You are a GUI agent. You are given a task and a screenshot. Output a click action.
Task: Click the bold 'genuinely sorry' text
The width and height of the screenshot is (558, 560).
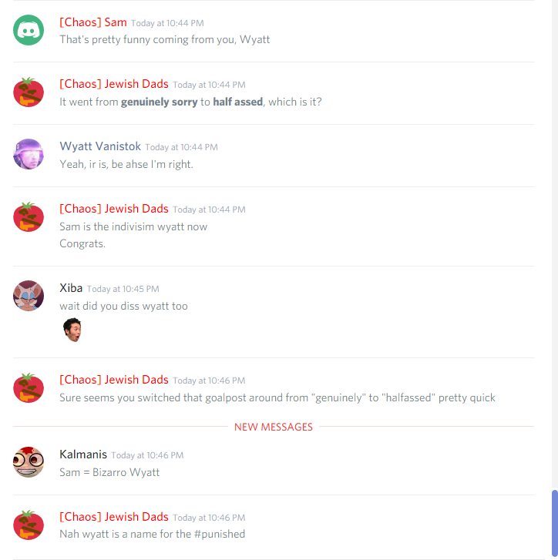click(x=160, y=102)
